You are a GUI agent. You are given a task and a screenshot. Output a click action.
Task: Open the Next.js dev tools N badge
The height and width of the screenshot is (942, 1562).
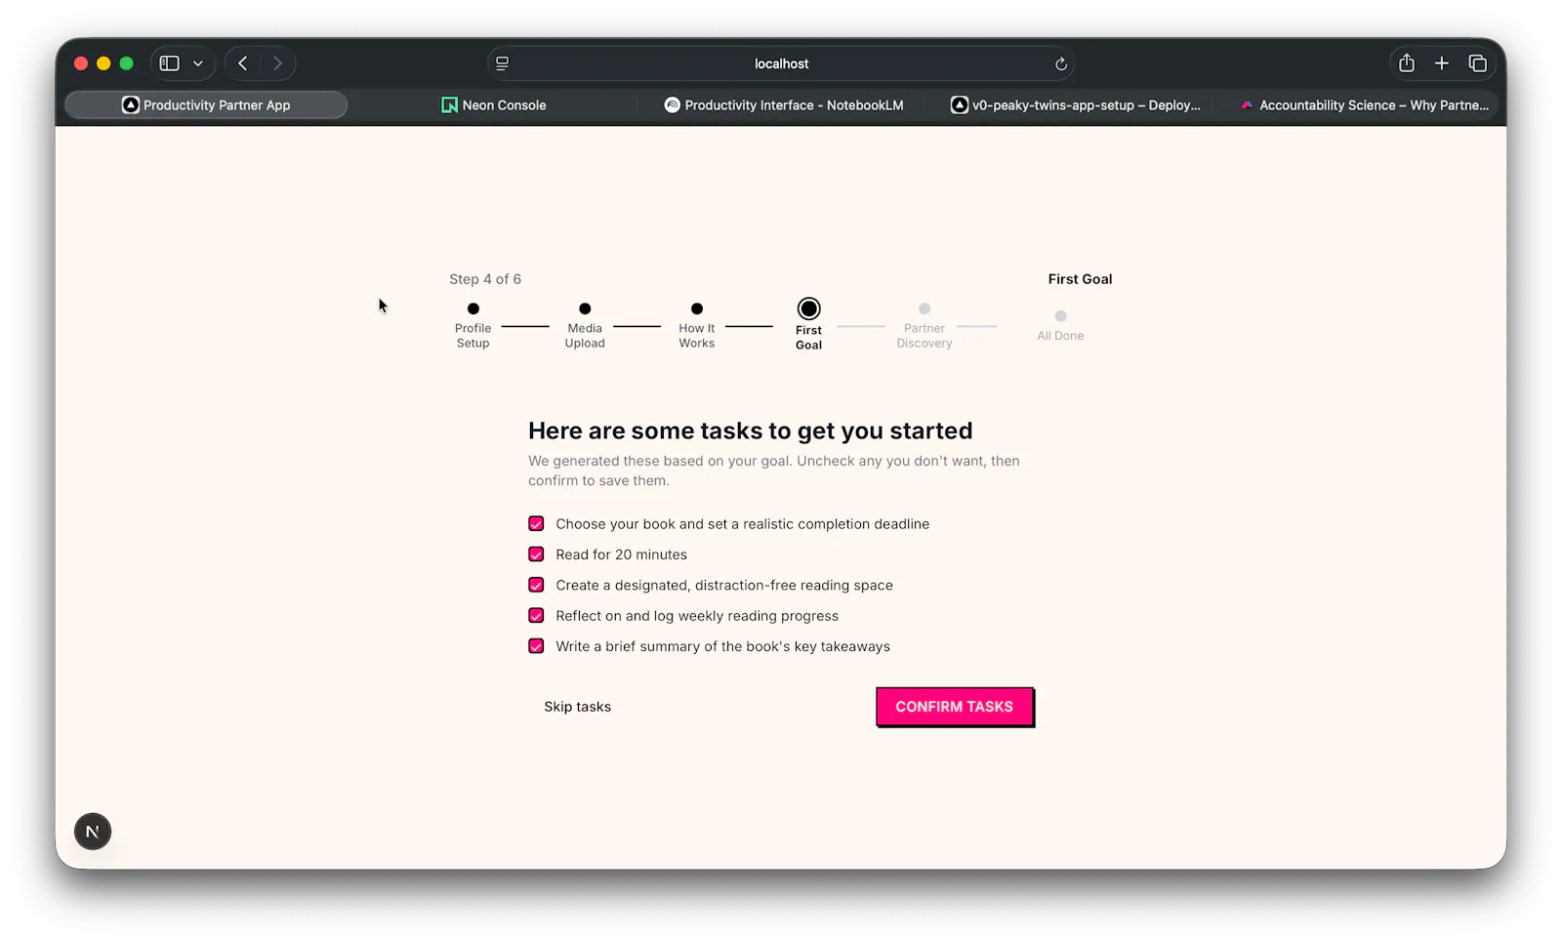[x=93, y=832]
